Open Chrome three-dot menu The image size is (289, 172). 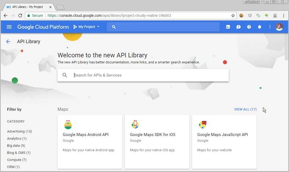point(283,16)
